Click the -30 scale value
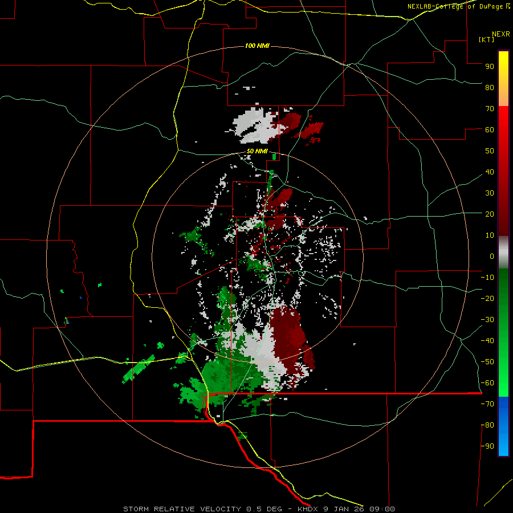 click(x=487, y=320)
